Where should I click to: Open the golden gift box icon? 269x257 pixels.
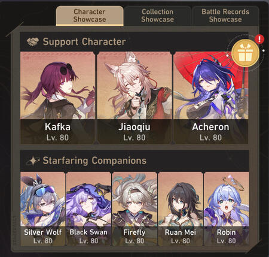pyautogui.click(x=245, y=53)
